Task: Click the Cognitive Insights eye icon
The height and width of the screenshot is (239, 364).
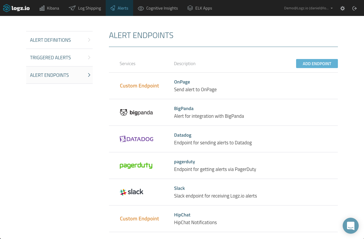Action: tap(141, 9)
